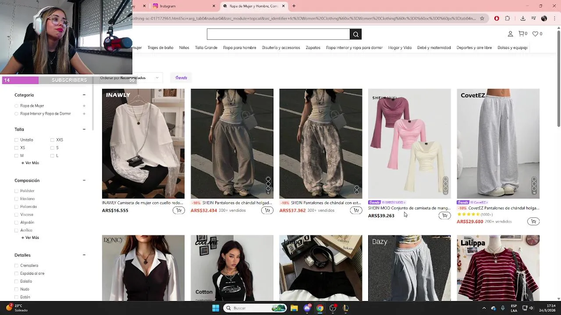Screen dimensions: 561x315
Task: Add SHEIN MOD Conjunto to cart
Action: (444, 215)
